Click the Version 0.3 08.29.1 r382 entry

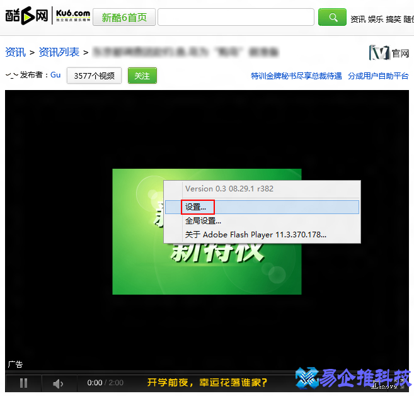262,189
